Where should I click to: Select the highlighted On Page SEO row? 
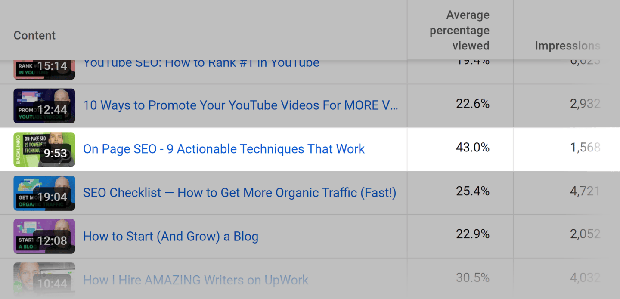click(258, 149)
